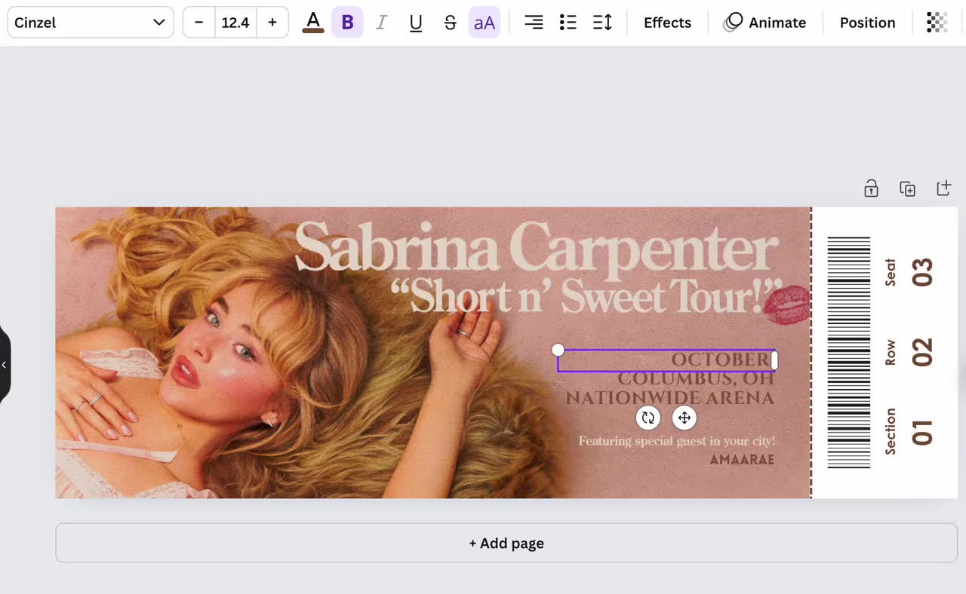Screen dimensions: 966x594
Task: Toggle underline formatting
Action: 416,23
